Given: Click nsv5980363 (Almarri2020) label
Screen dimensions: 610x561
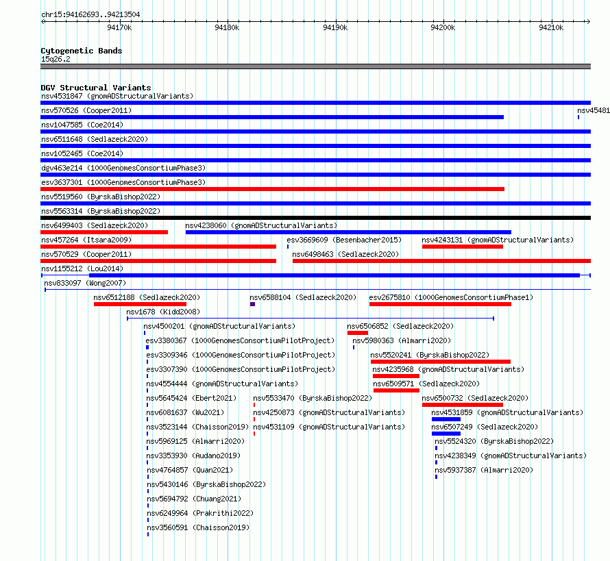Looking at the screenshot, I should 402,340.
